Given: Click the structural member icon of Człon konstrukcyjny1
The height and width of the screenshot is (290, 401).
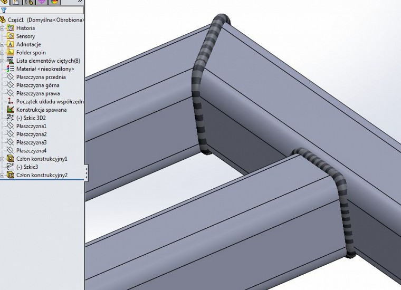Looking at the screenshot, I should tap(11, 159).
